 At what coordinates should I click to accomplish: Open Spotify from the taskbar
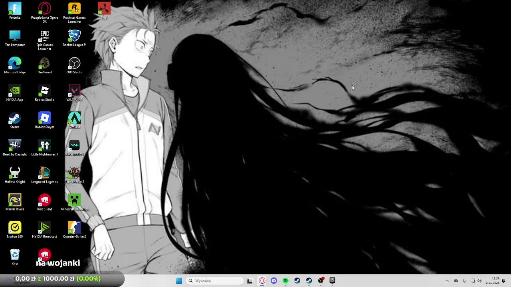point(285,281)
